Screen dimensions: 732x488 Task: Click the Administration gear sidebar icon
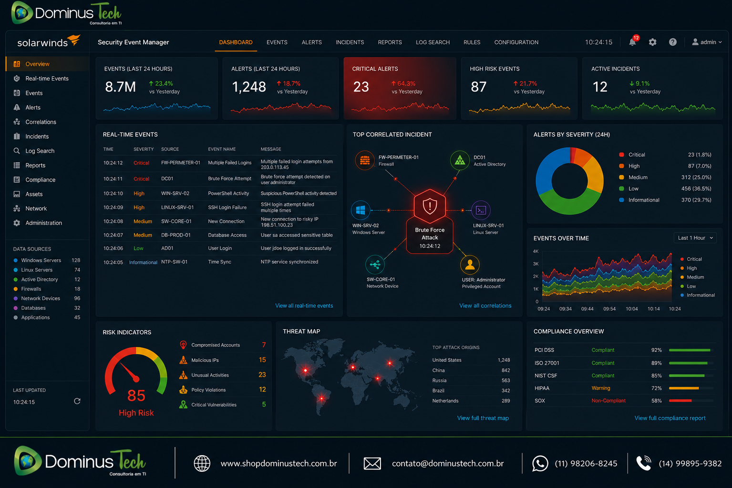point(17,223)
